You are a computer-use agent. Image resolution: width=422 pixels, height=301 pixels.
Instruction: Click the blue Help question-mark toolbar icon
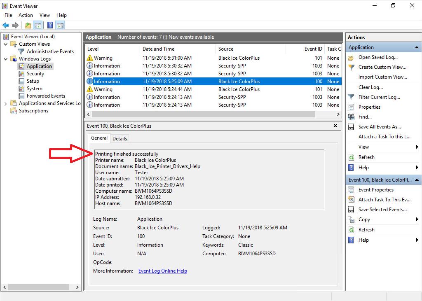pos(50,26)
